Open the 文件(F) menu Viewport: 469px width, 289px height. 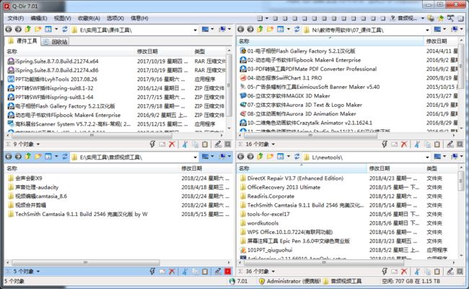coord(16,18)
